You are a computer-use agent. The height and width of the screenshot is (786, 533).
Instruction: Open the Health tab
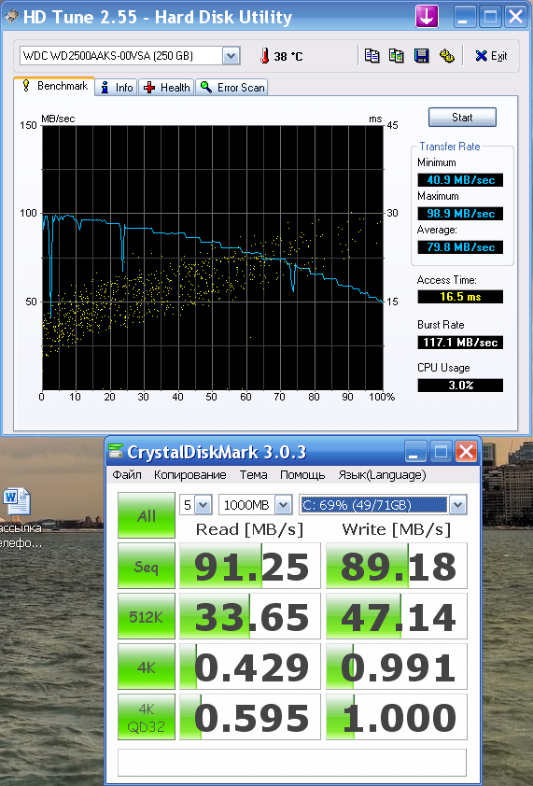point(166,87)
